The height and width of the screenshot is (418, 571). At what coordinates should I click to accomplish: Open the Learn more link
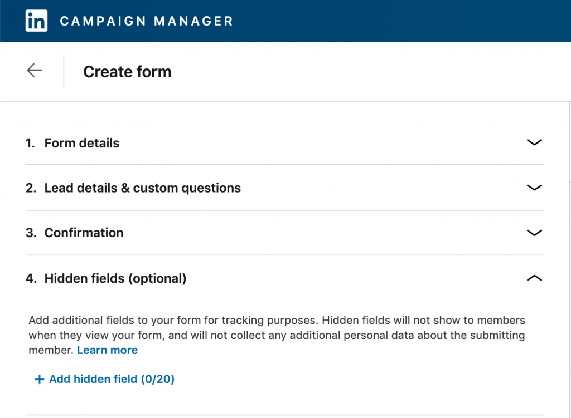coord(108,350)
